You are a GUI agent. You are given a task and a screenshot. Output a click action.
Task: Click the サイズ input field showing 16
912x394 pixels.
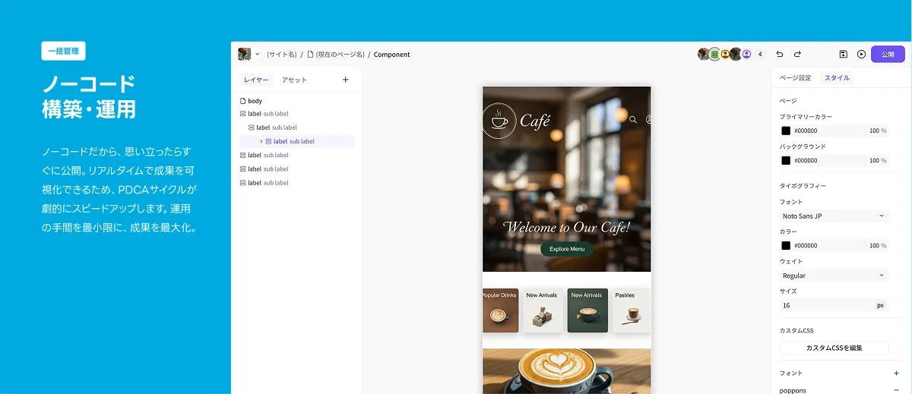(x=825, y=305)
